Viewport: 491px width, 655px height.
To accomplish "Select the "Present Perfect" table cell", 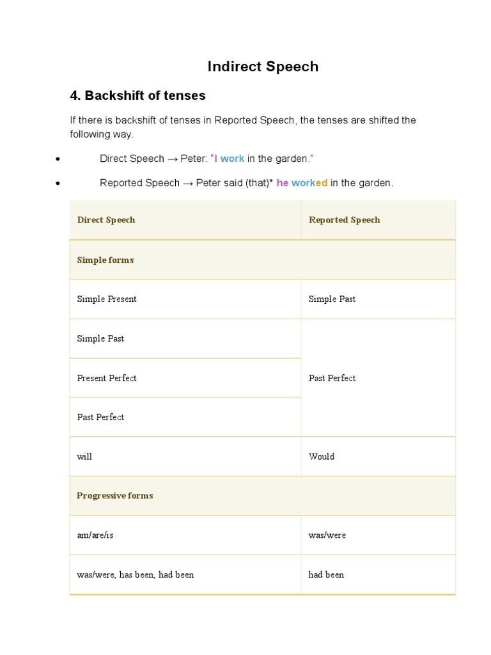I will pos(107,378).
